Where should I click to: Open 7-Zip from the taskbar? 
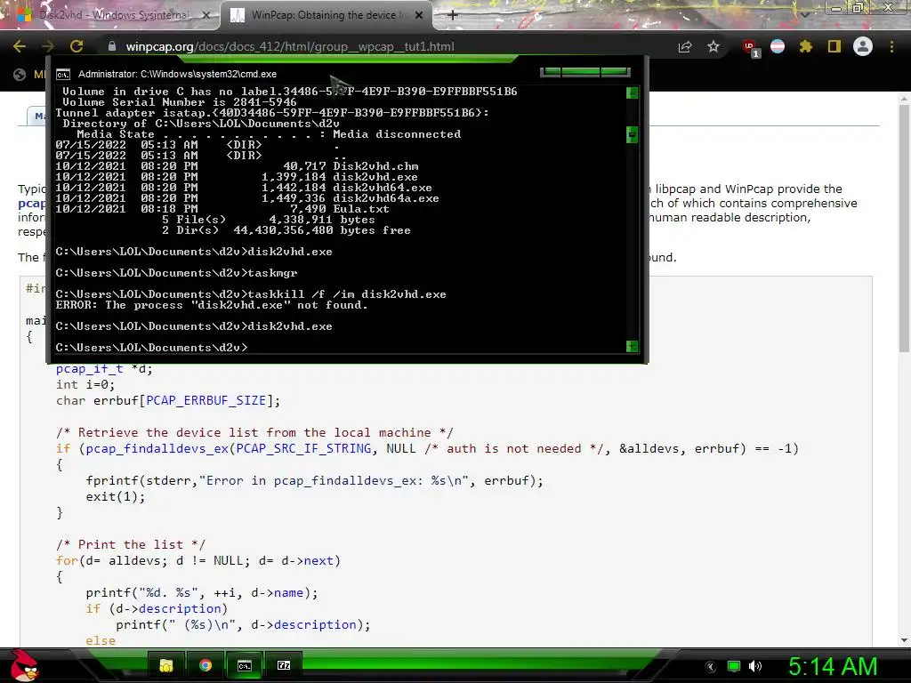pos(284,665)
